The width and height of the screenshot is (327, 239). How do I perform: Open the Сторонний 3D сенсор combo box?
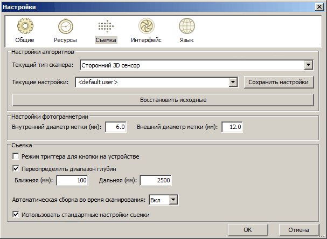coord(197,65)
